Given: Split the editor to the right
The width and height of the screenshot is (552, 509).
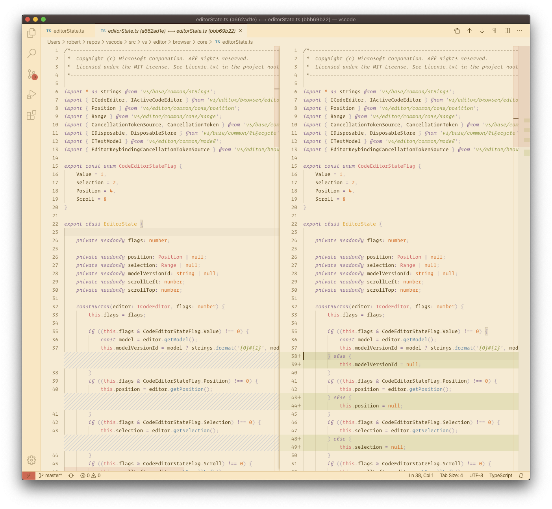Looking at the screenshot, I should [507, 31].
